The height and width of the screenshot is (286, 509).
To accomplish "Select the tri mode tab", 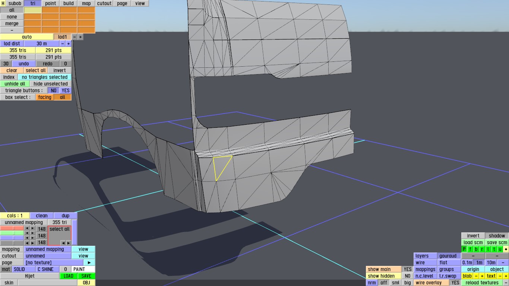I will pyautogui.click(x=32, y=3).
